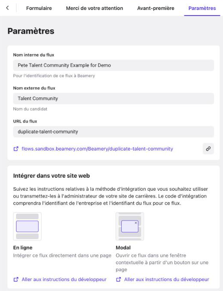Select the En ligne integration illustration
The height and width of the screenshot is (291, 223).
point(27,227)
